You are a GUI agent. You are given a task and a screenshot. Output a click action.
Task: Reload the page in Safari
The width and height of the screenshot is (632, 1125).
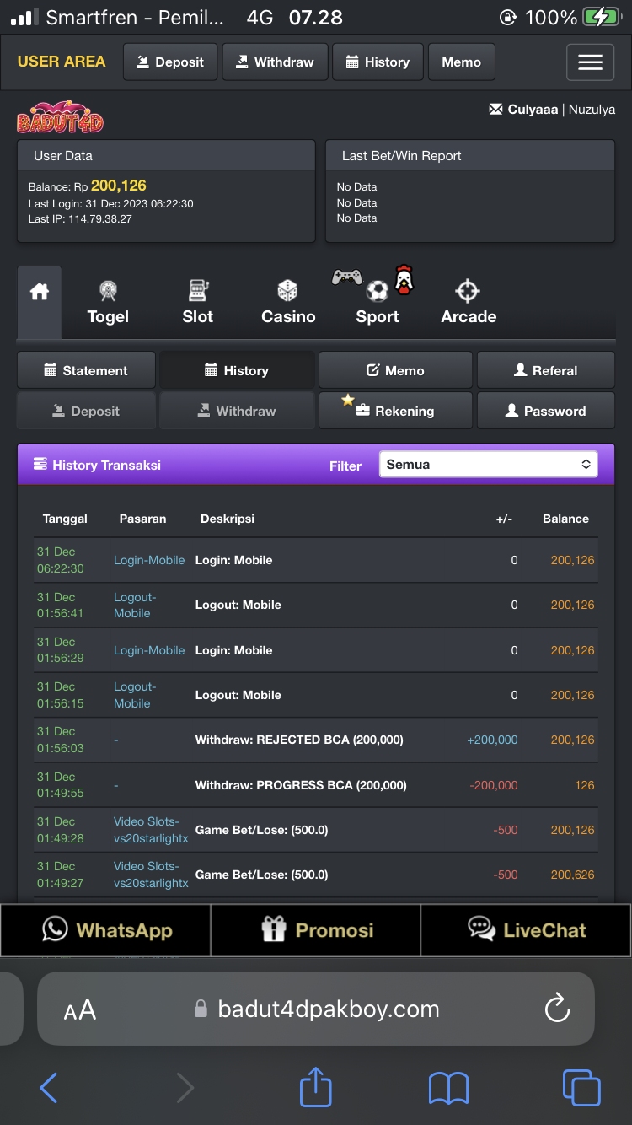tap(557, 1009)
